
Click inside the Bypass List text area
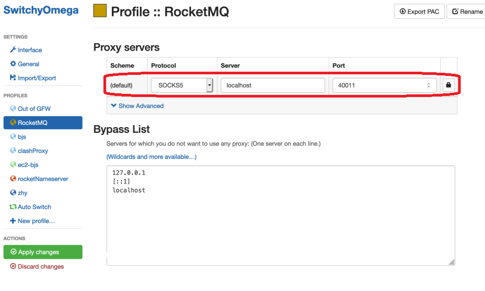click(281, 216)
